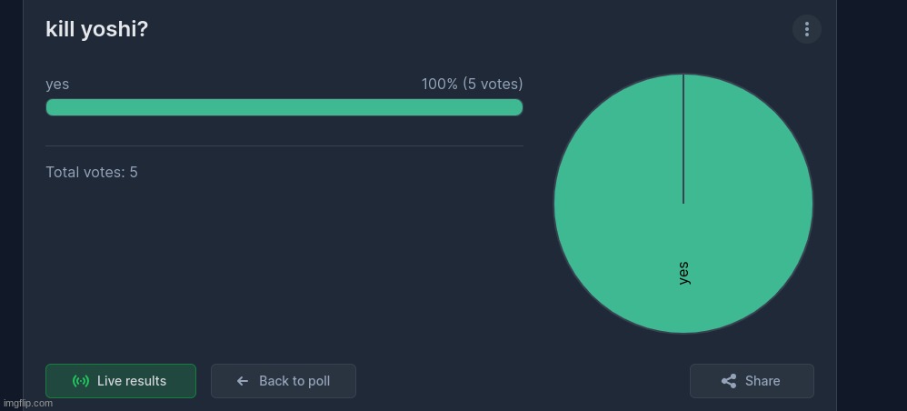Image resolution: width=907 pixels, height=411 pixels.
Task: Click the left arrow icon
Action: (x=243, y=381)
